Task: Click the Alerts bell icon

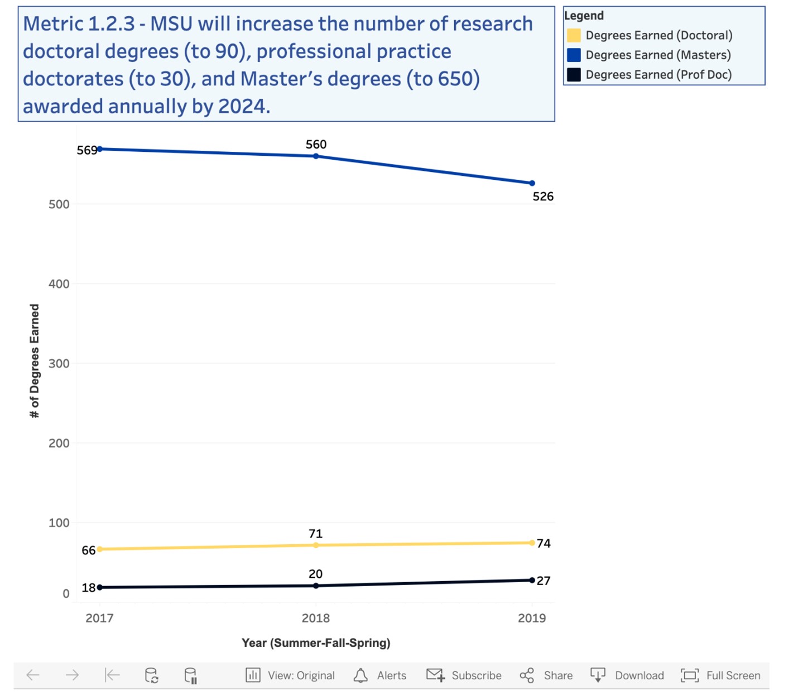Action: tap(360, 675)
